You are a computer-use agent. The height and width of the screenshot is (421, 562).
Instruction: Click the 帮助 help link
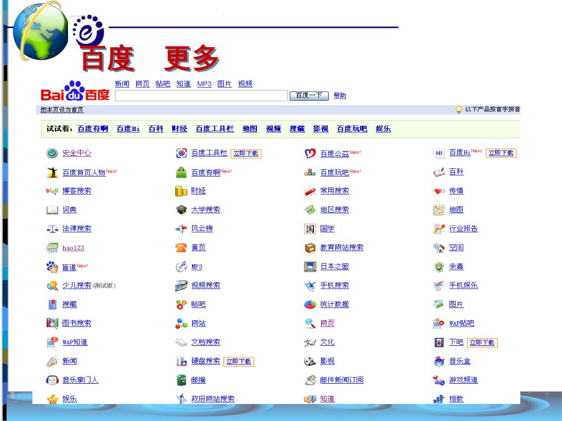pyautogui.click(x=340, y=95)
